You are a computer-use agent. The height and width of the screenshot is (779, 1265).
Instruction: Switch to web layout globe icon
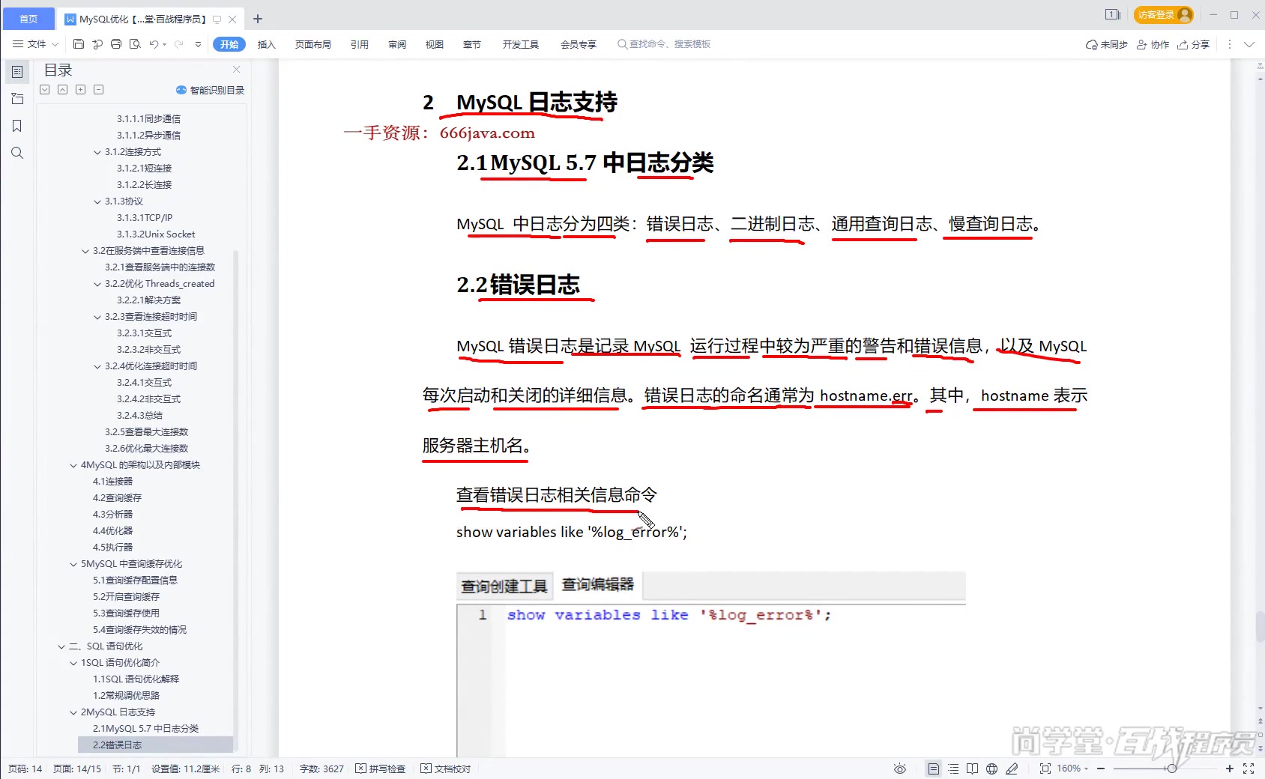991,769
